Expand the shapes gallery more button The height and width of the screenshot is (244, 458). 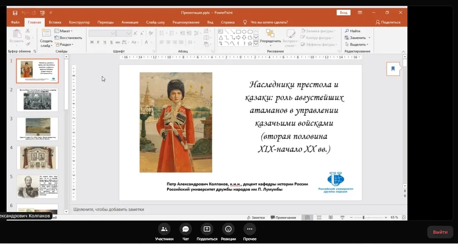(256, 44)
